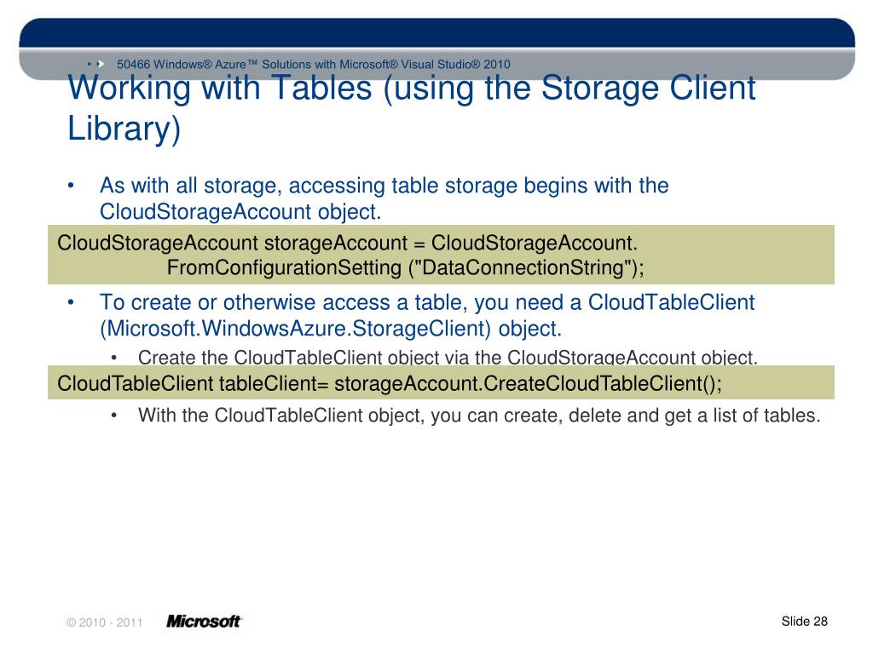
Task: Click the '(Microsoft.WindowsAzure.StorageClient) object.' line
Action: 331,329
